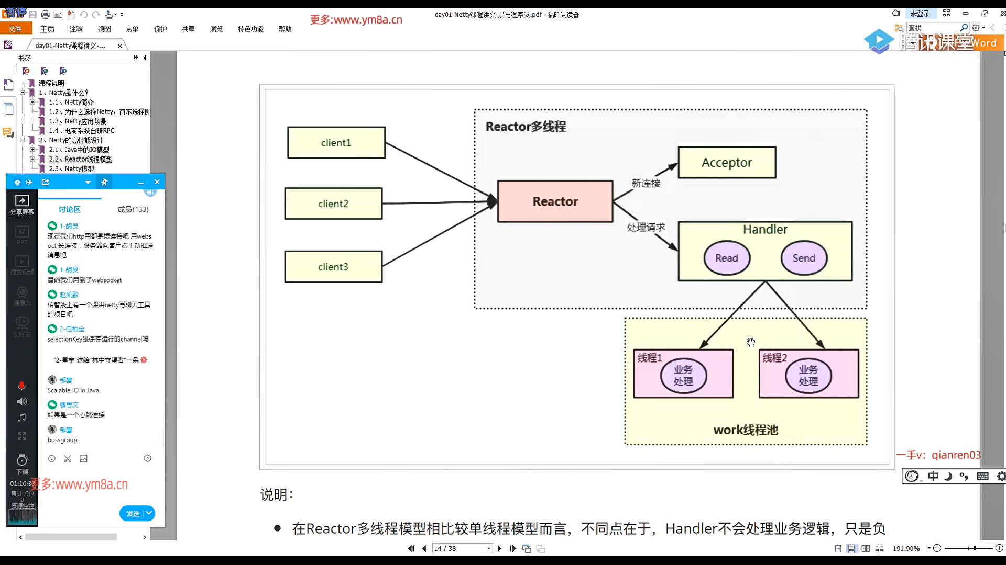Click the 查找 search input field
This screenshot has width=1006, height=565.
(x=933, y=28)
